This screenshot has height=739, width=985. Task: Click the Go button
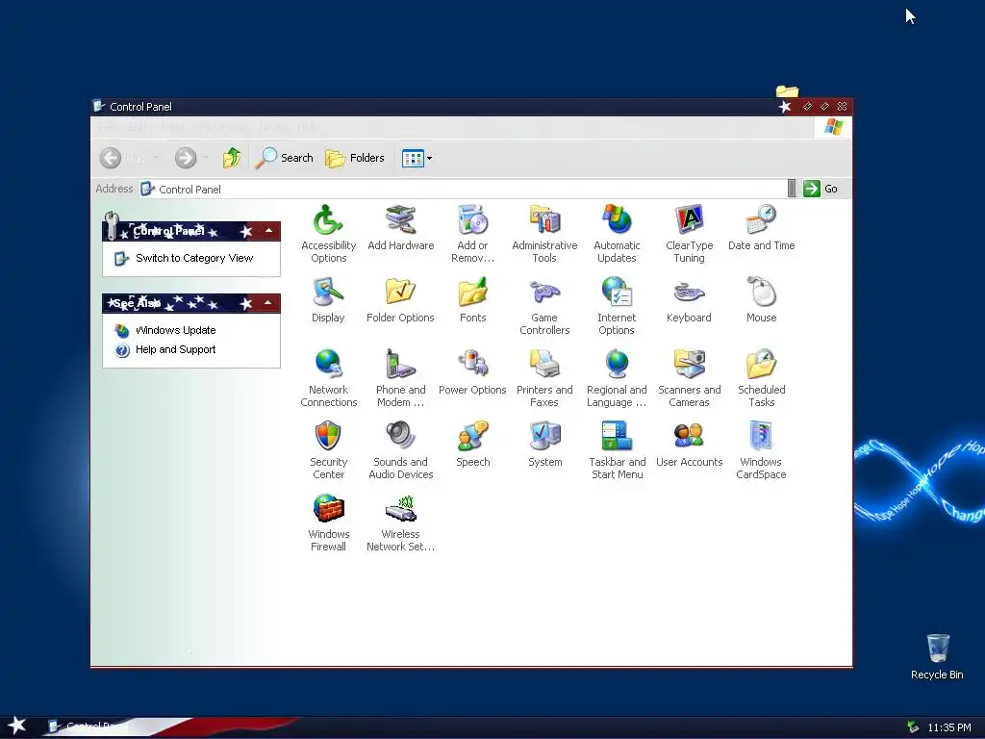point(821,189)
